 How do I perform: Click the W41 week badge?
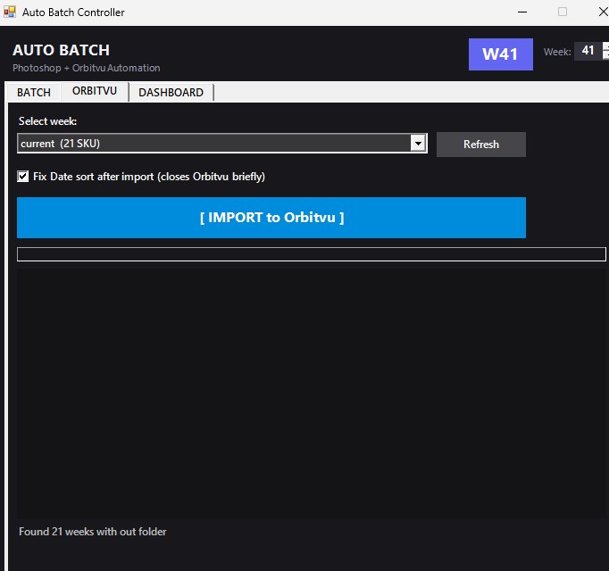(x=501, y=54)
